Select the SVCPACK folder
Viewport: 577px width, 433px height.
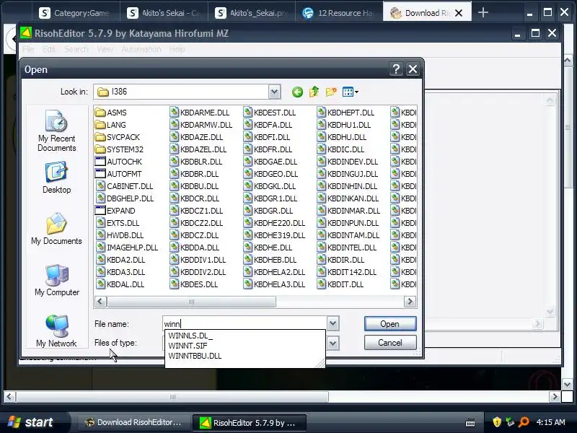(118, 137)
